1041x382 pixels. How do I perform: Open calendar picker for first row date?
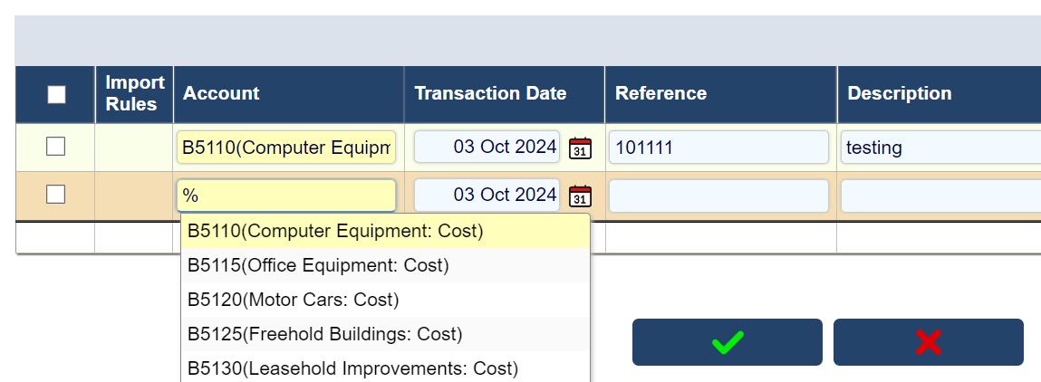pyautogui.click(x=580, y=148)
